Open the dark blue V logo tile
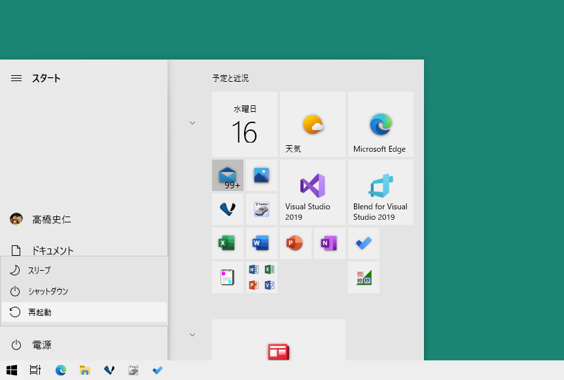Image resolution: width=564 pixels, height=380 pixels. pos(228,209)
